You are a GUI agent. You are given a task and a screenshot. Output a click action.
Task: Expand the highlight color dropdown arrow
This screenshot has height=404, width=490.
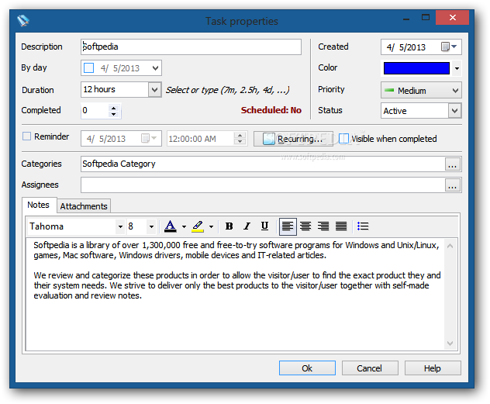[211, 226]
